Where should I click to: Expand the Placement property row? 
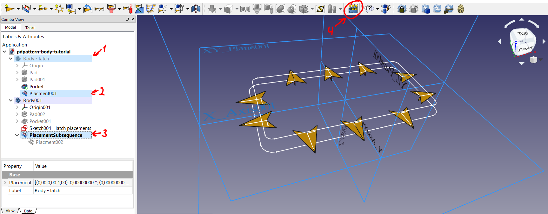5,183
